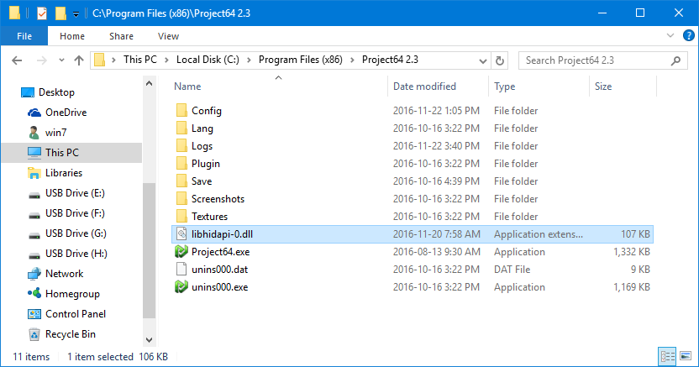Select the Logs folder icon
699x367 pixels.
pyautogui.click(x=181, y=145)
